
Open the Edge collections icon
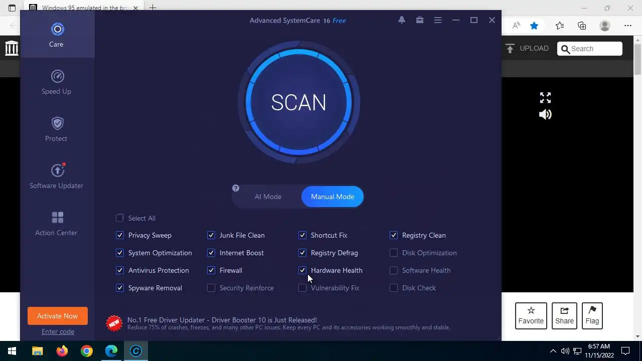pyautogui.click(x=582, y=26)
